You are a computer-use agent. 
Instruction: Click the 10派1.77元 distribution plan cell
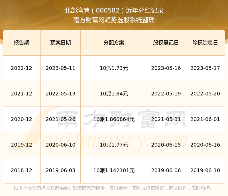point(114,145)
